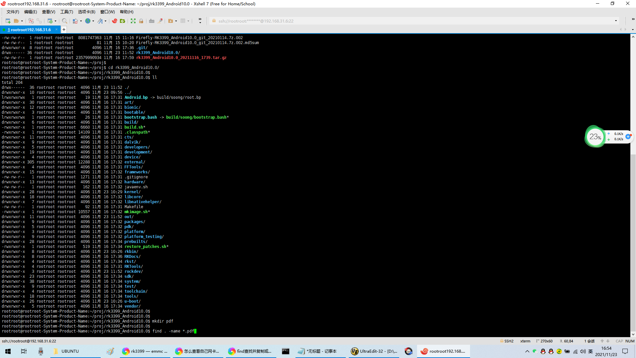This screenshot has width=636, height=358.
Task: Click the Disconnect toolbar icon
Action: point(31,21)
